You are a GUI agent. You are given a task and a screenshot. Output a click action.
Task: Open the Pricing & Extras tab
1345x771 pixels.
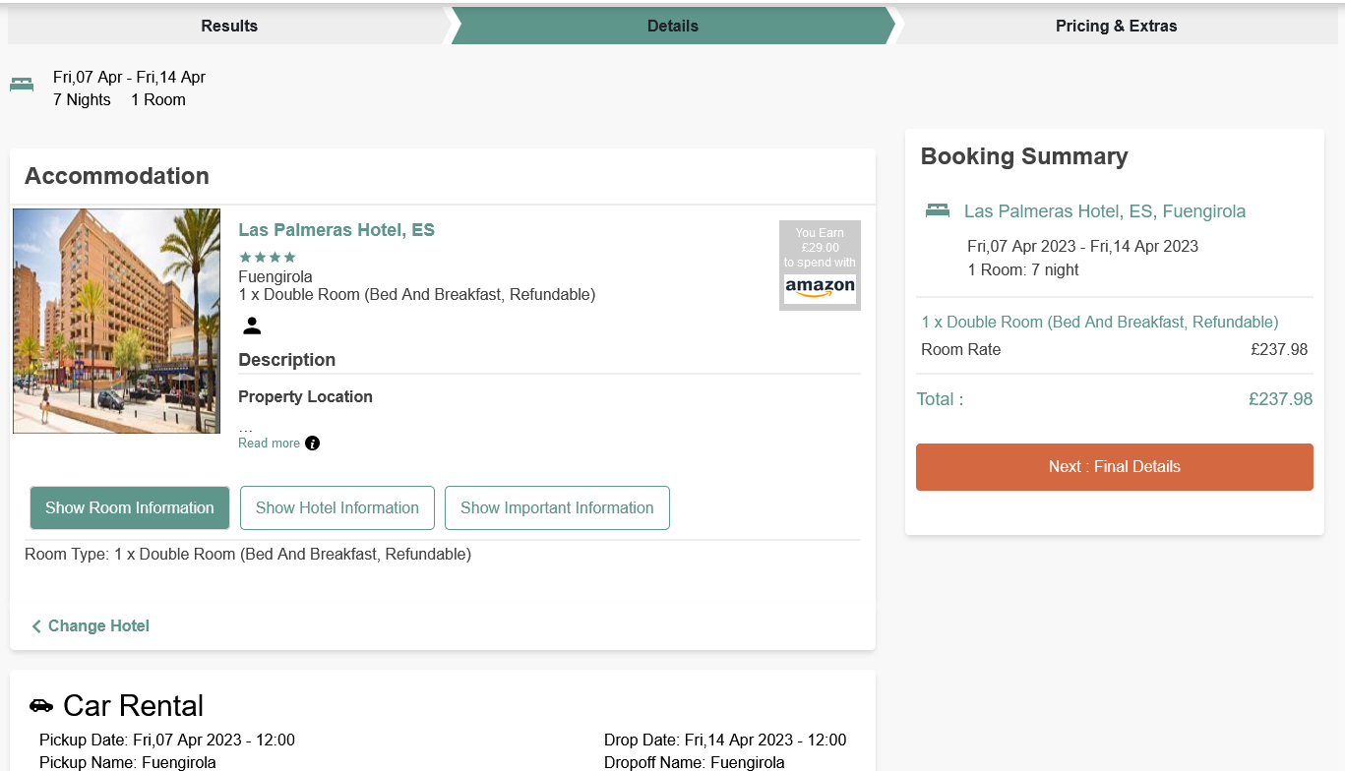[1116, 26]
